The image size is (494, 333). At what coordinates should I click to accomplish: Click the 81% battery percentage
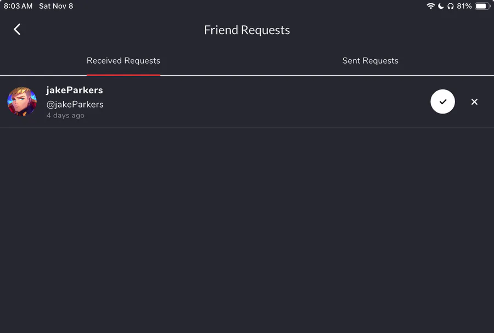(x=464, y=6)
